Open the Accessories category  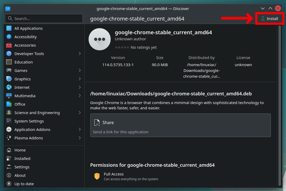pos(44,45)
